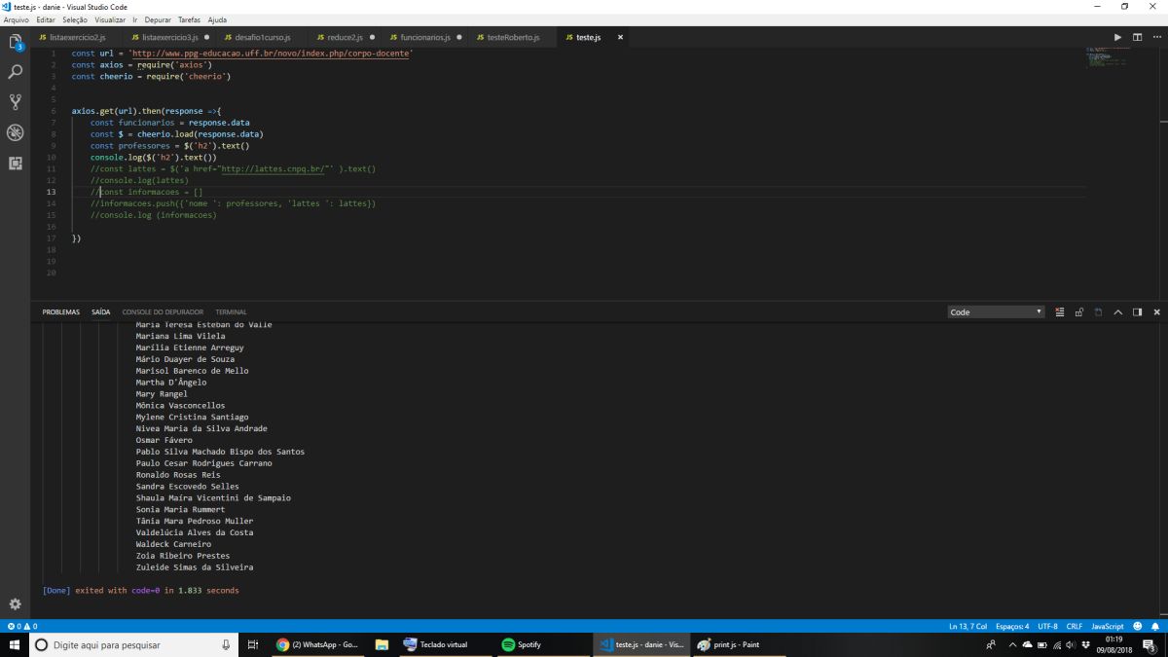Open the Windows Action Center notifications
The height and width of the screenshot is (657, 1168).
coord(1150,644)
